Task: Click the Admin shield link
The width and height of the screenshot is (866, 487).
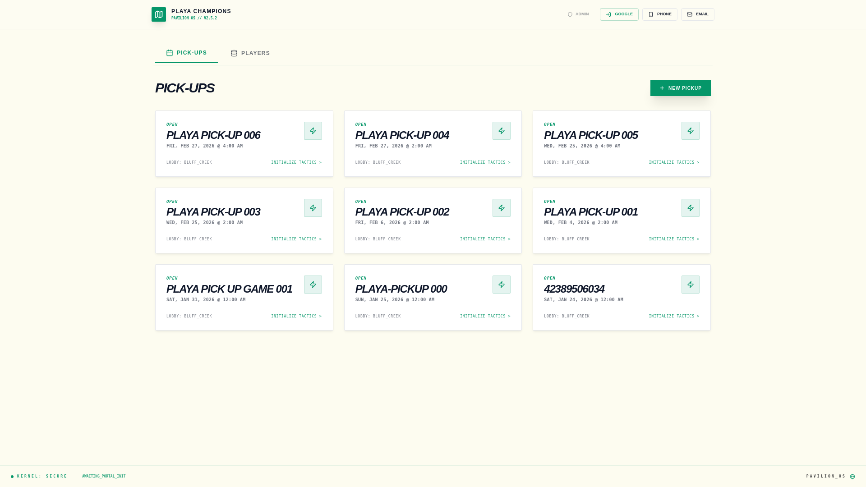Action: pos(578,14)
